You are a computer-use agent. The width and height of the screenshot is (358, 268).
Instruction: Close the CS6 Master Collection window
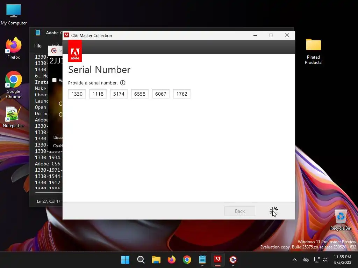tap(287, 35)
